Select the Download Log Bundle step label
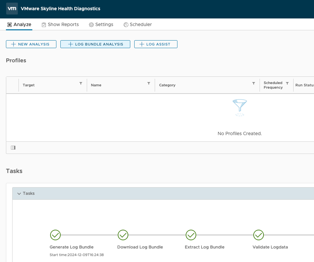 [140, 247]
